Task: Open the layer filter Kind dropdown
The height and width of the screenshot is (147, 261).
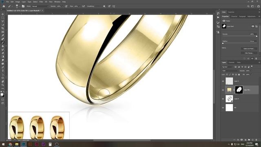Action: 228,67
